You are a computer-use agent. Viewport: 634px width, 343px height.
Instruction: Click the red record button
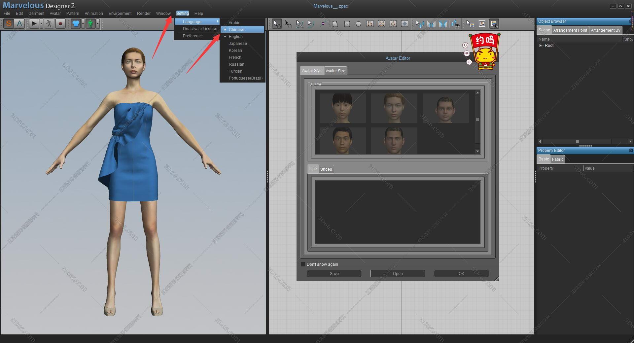pos(60,23)
